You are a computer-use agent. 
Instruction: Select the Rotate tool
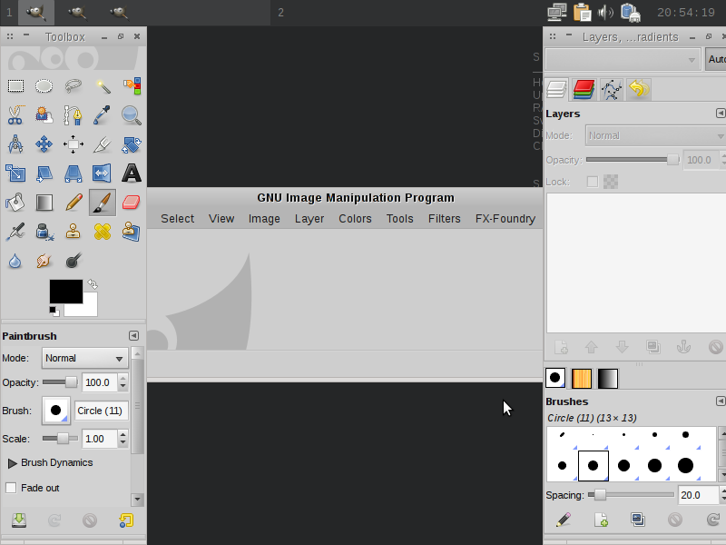(x=132, y=144)
